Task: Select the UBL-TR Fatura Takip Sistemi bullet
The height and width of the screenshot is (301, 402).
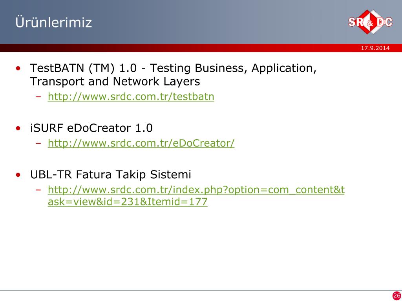Action: point(110,174)
